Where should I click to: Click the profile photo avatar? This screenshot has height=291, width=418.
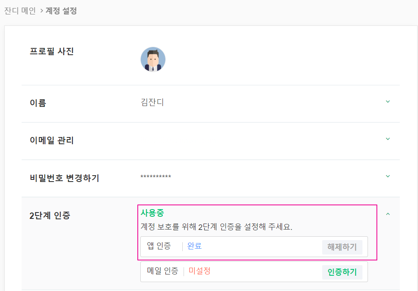153,59
